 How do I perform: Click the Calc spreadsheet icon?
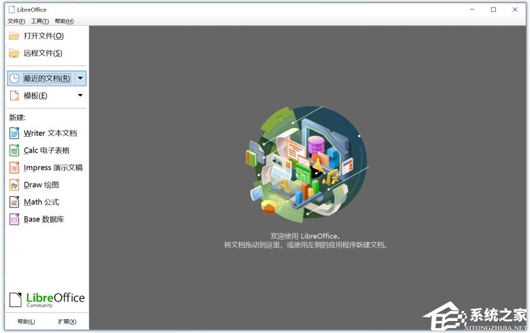pos(14,150)
